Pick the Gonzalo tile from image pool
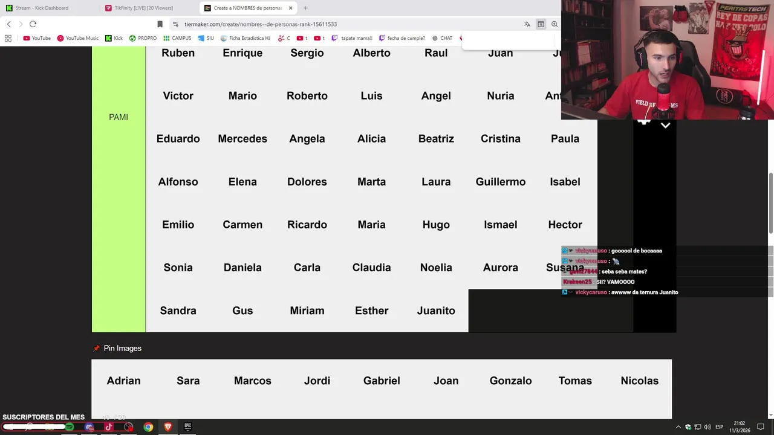This screenshot has height=435, width=774. pyautogui.click(x=510, y=381)
